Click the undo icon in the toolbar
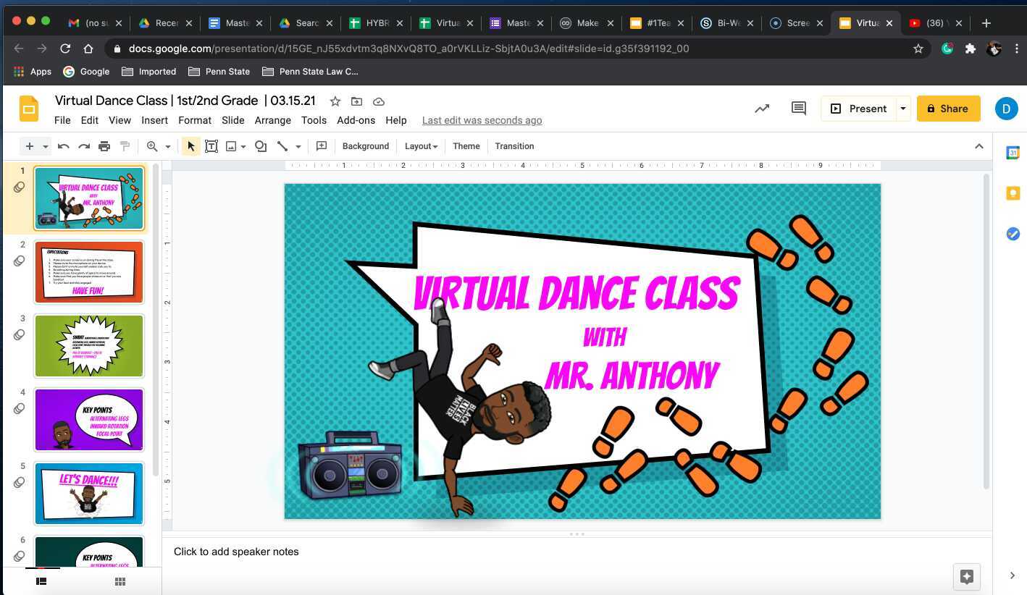 tap(63, 145)
